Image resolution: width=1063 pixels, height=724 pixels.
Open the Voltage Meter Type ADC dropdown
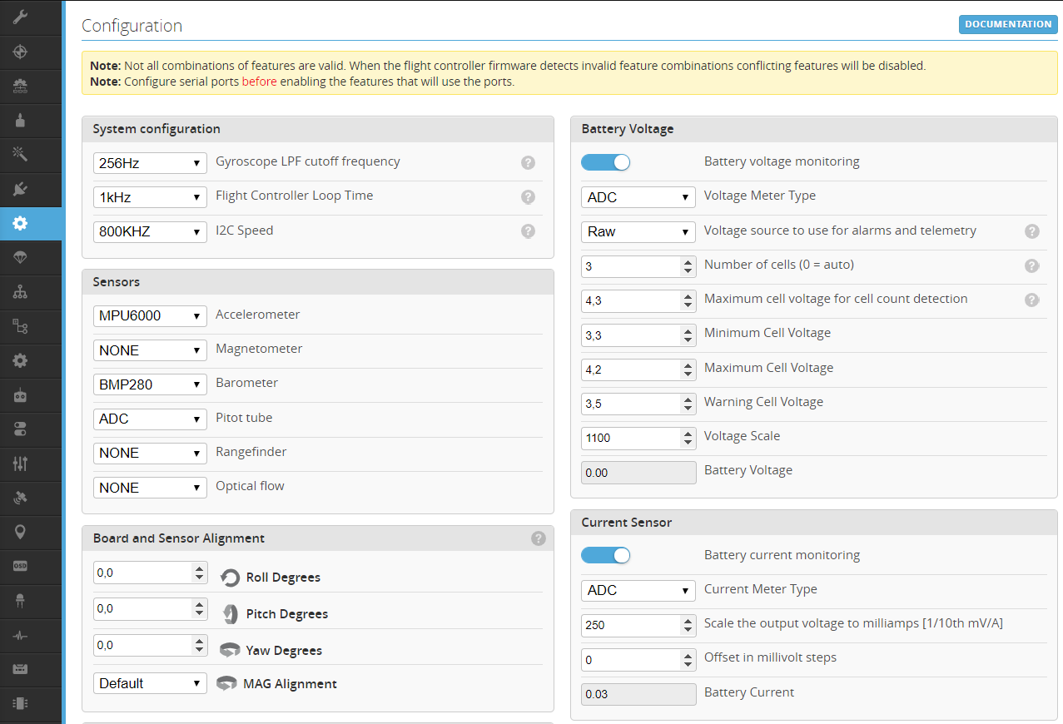click(638, 197)
